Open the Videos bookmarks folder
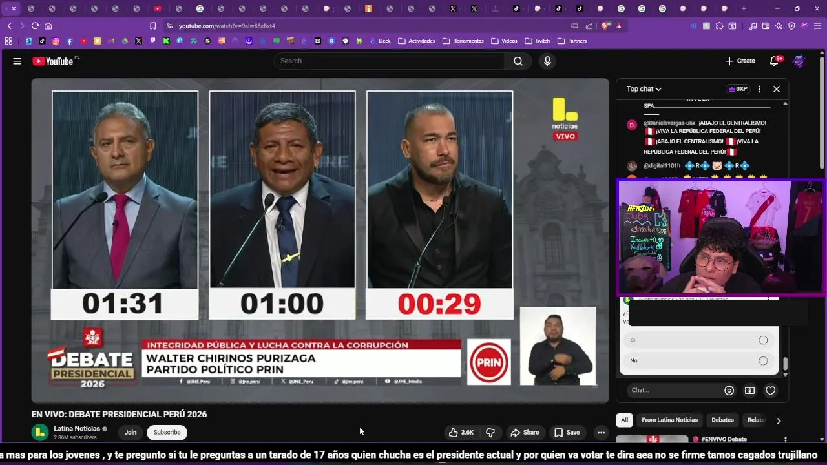This screenshot has width=827, height=465. point(504,41)
